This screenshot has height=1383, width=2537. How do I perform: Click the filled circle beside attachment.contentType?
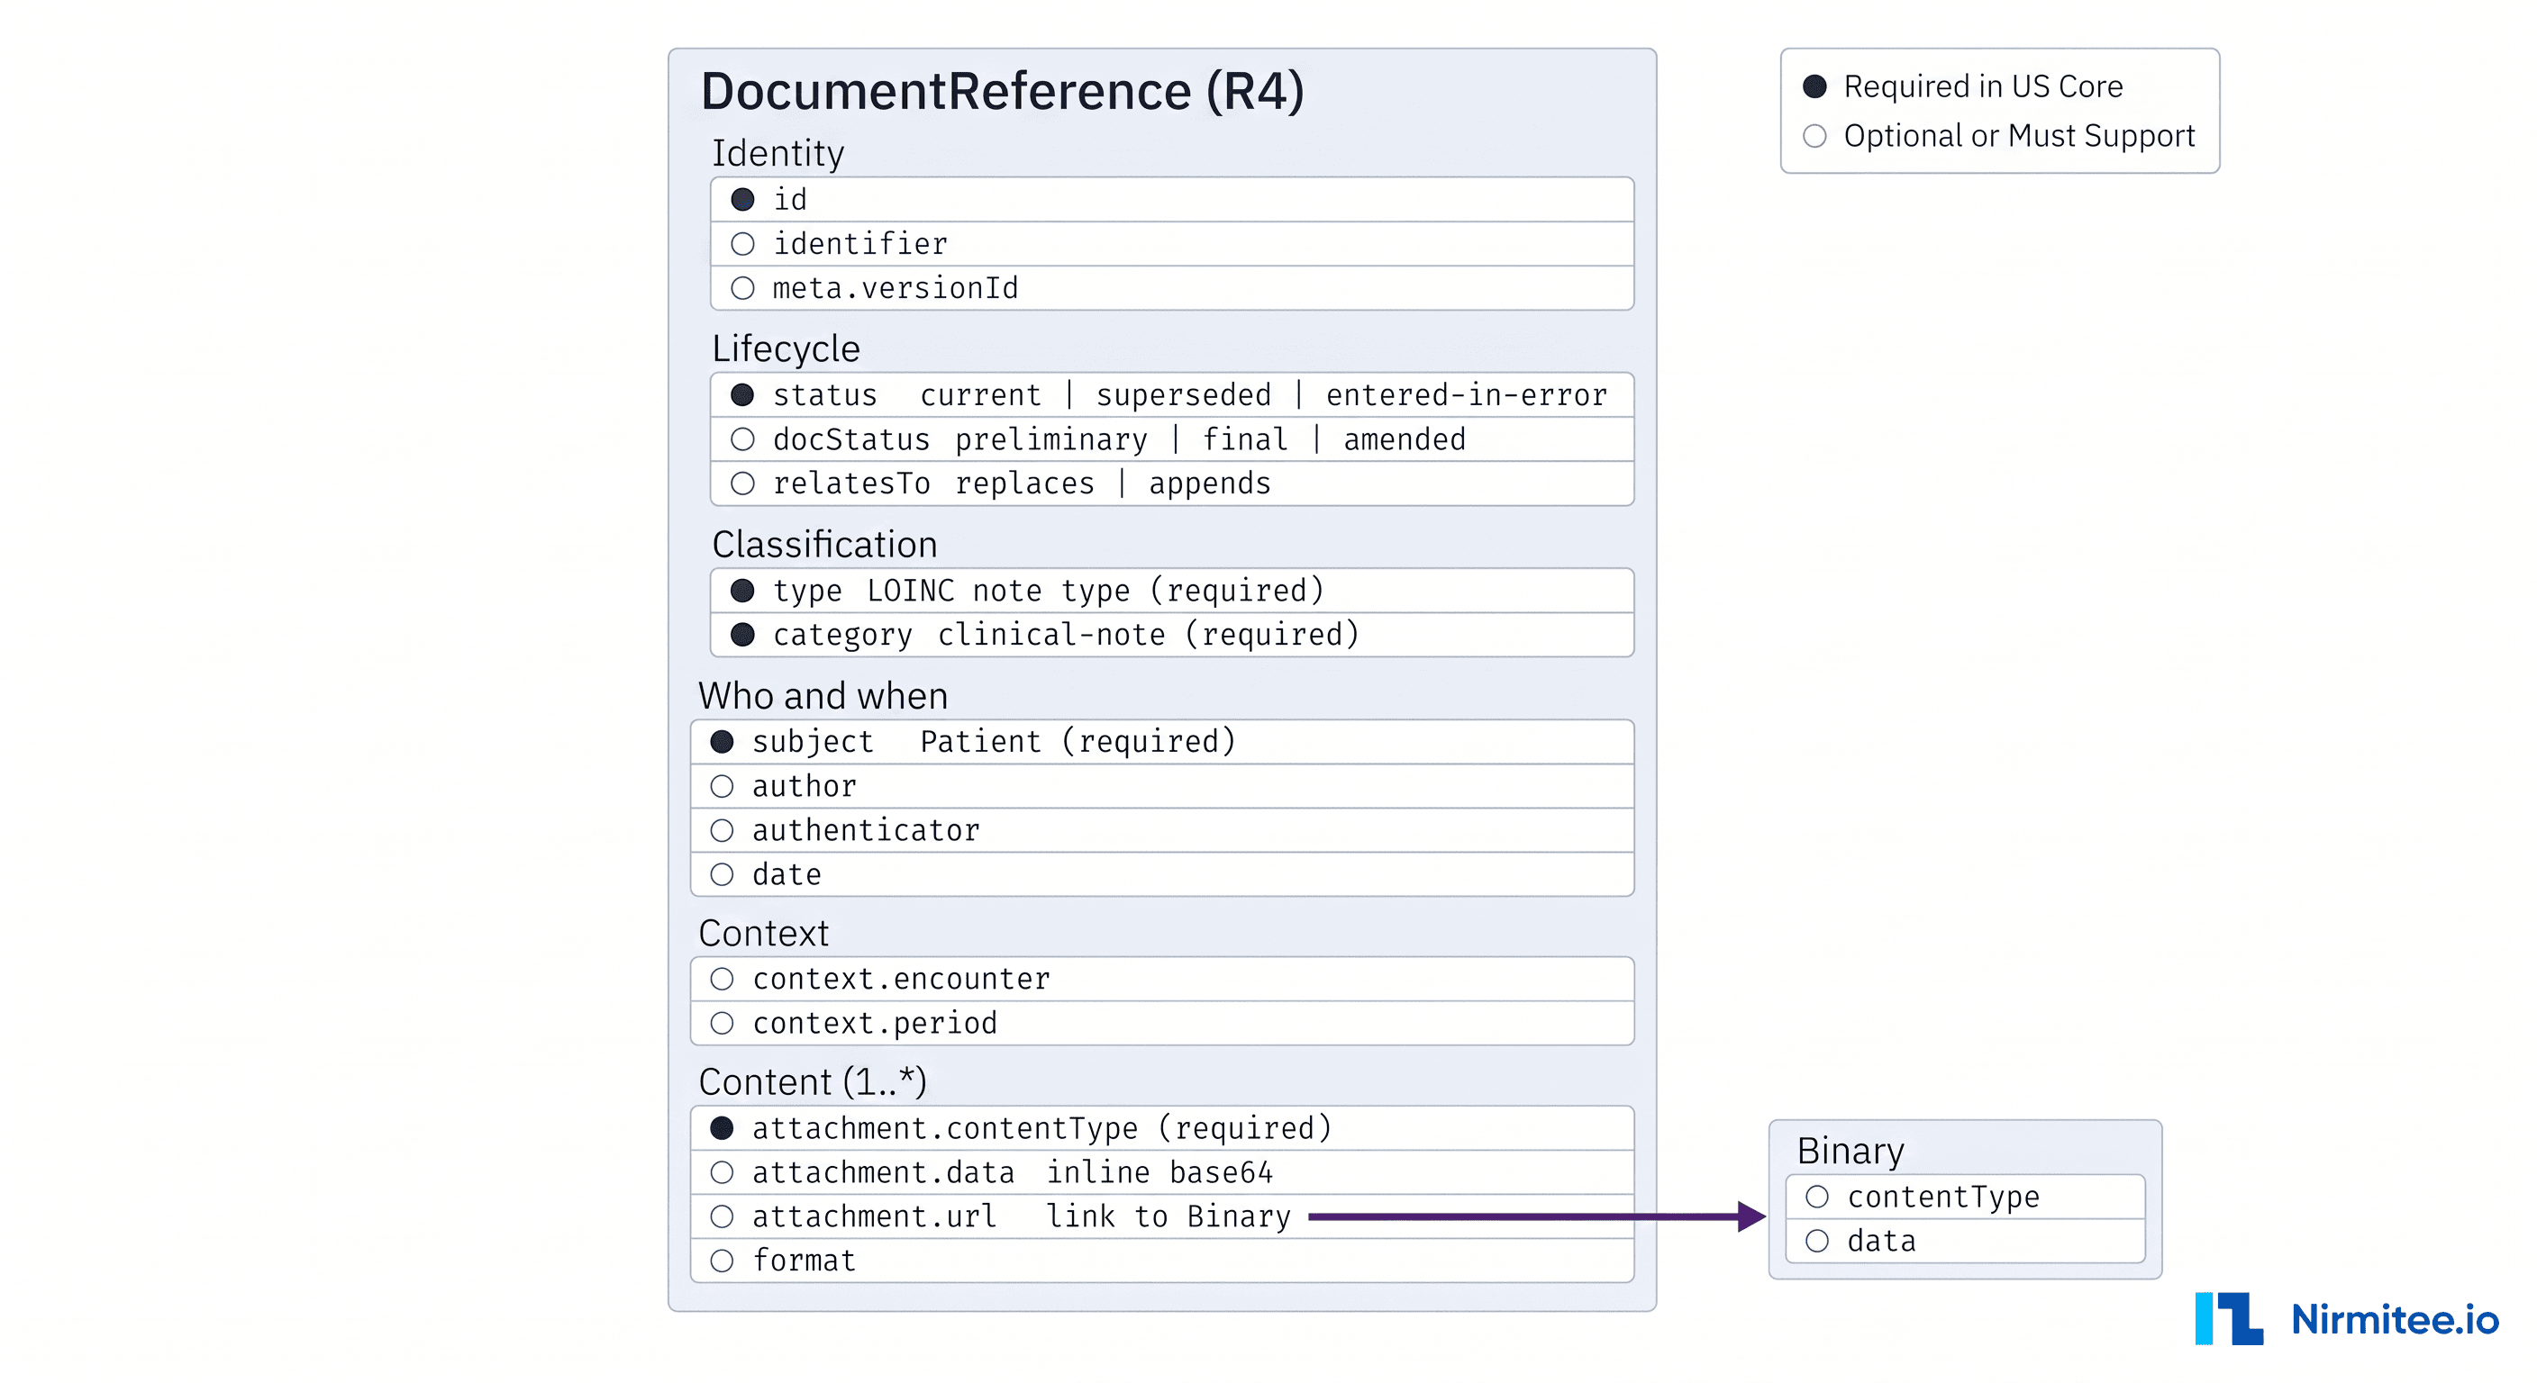[x=722, y=1128]
